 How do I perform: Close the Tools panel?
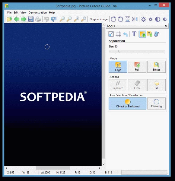click(166, 26)
